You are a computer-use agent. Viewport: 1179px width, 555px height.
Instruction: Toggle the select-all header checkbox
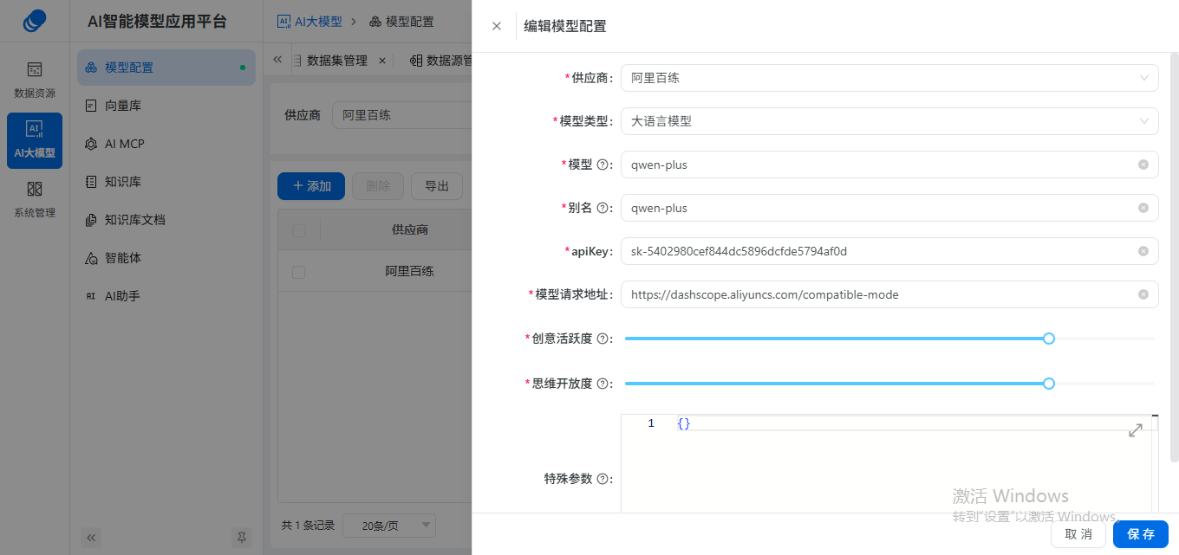pos(299,230)
